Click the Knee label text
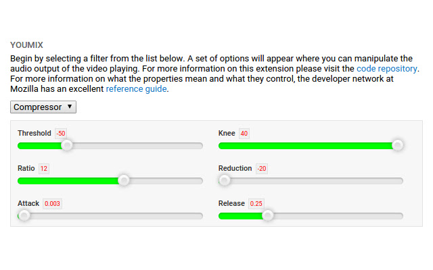433x270 pixels. point(227,133)
